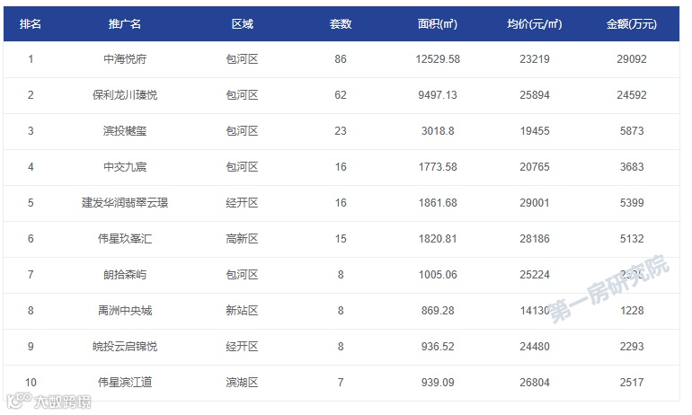Click the average price 20765
This screenshot has height=415, width=692.
(x=535, y=167)
